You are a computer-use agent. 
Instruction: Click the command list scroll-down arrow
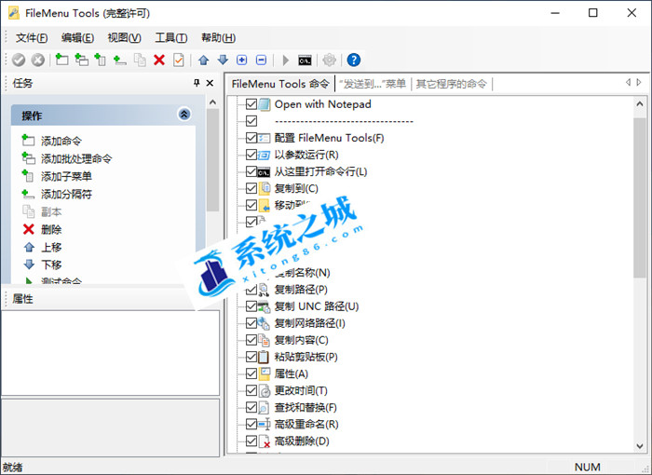pos(640,446)
